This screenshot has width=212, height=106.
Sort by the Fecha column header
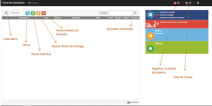tap(110, 18)
